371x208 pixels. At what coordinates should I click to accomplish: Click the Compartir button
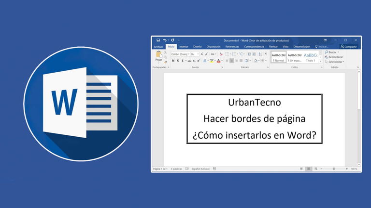(x=348, y=47)
